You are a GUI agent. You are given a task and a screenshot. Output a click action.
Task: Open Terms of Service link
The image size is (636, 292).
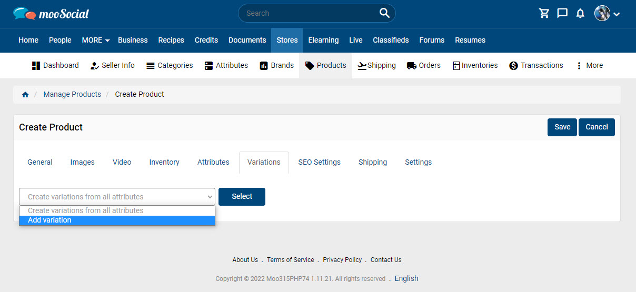(x=291, y=260)
